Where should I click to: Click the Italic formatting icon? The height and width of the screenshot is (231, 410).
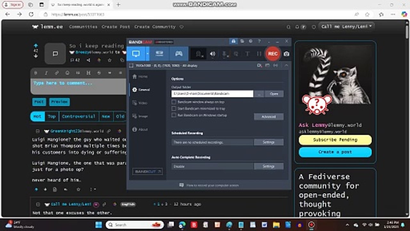pos(46,73)
